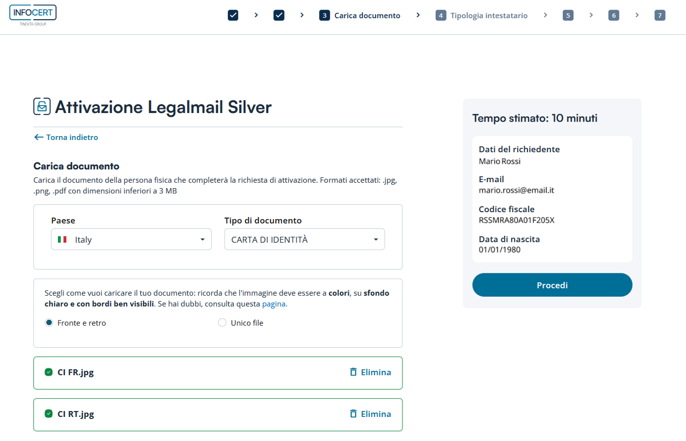Screen dimensions: 686x441
Task: Follow the Torna indietro link
Action: click(x=66, y=137)
